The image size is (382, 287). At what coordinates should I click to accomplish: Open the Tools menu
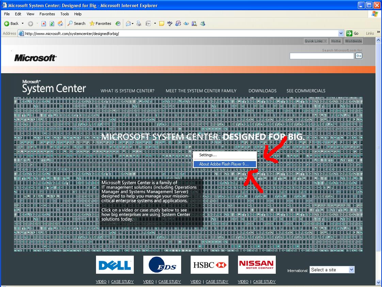click(x=65, y=14)
